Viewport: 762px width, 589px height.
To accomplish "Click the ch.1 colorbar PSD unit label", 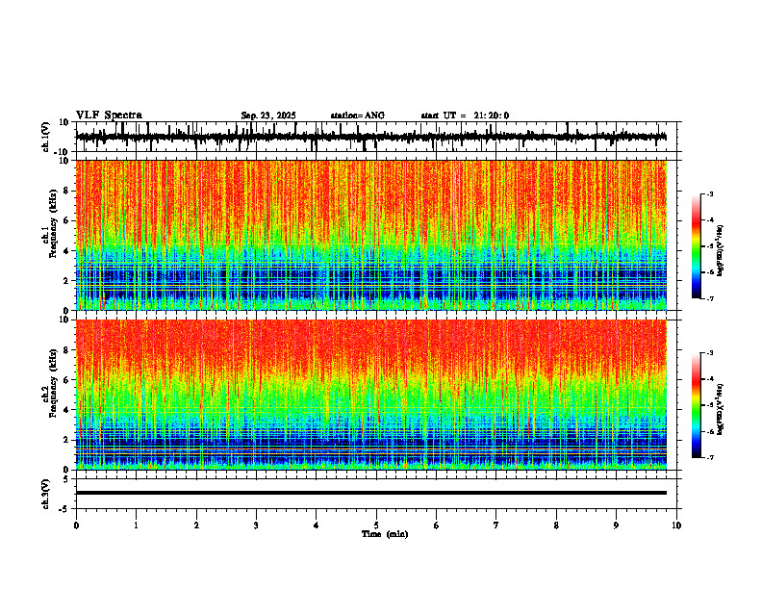I will pyautogui.click(x=721, y=250).
